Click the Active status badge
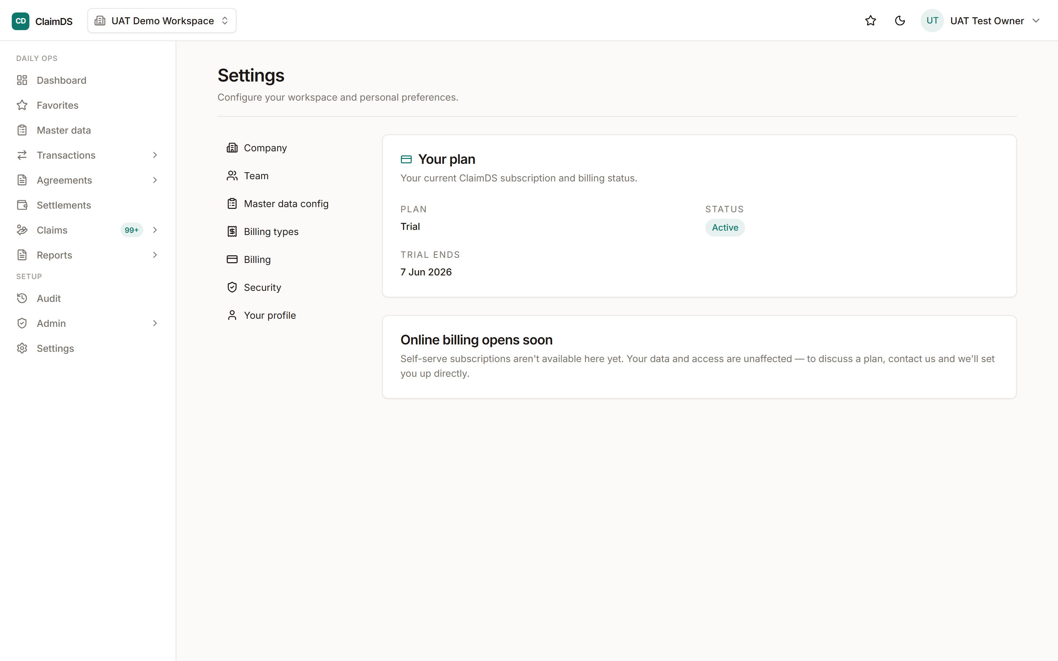The width and height of the screenshot is (1058, 661). [725, 227]
